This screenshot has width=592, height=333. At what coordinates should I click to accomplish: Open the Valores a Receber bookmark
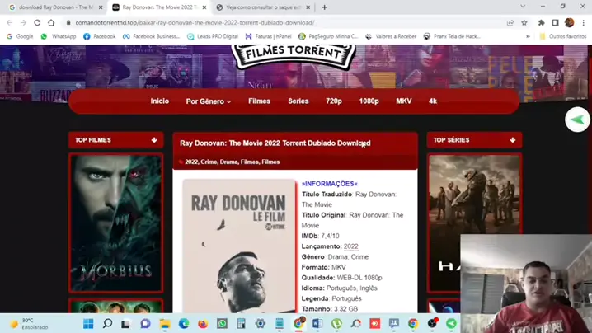[x=391, y=36]
